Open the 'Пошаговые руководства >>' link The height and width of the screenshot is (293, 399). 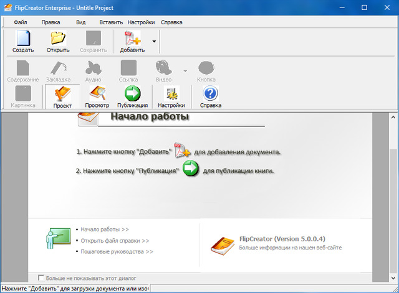[x=117, y=251]
